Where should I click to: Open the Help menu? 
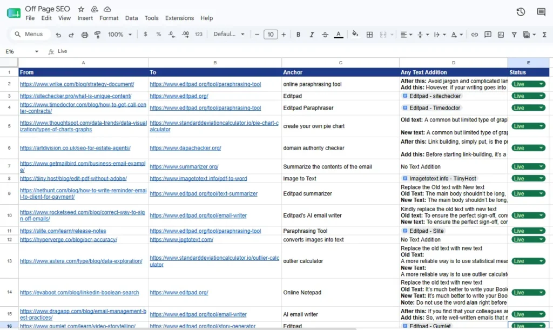click(207, 18)
